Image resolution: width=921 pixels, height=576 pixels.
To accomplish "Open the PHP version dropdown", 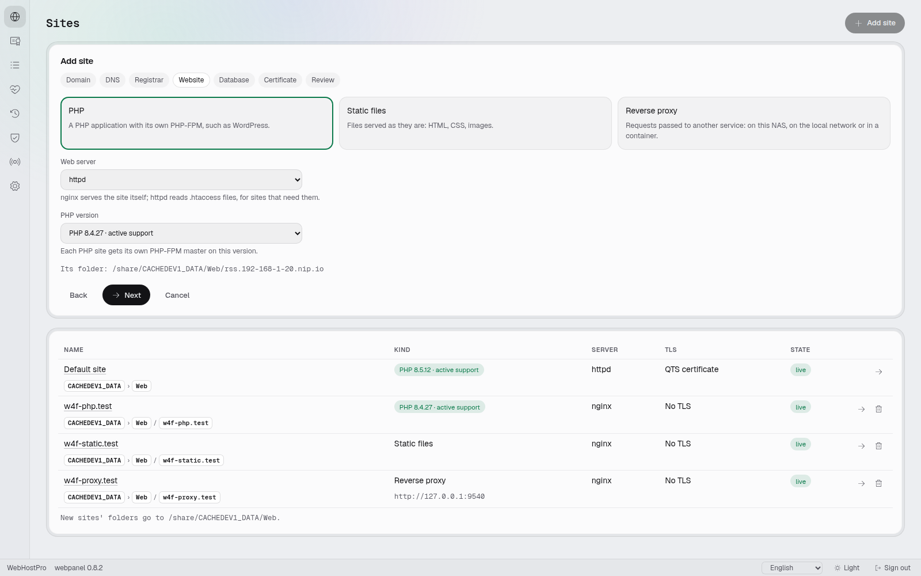I will click(x=181, y=233).
